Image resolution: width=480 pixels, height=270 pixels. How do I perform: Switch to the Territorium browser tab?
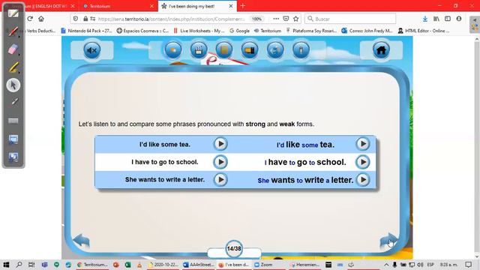point(118,6)
